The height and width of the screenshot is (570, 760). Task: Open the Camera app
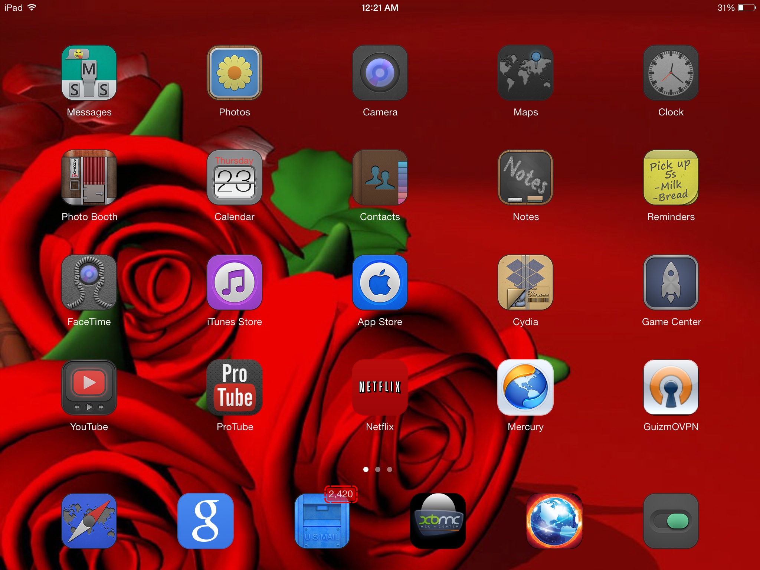tap(380, 73)
